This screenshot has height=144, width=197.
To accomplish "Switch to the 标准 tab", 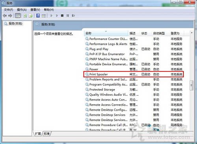I will [x=46, y=134].
